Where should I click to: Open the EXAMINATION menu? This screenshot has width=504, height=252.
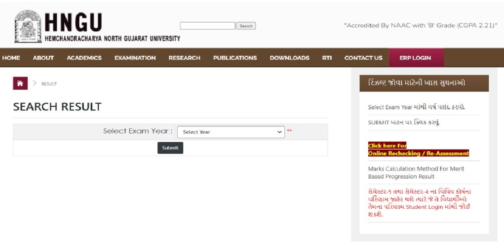pos(135,58)
